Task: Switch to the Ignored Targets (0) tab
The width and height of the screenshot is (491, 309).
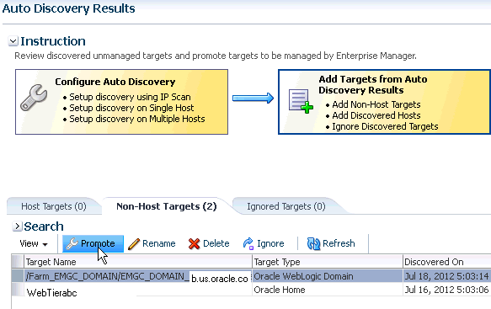Action: coord(286,206)
